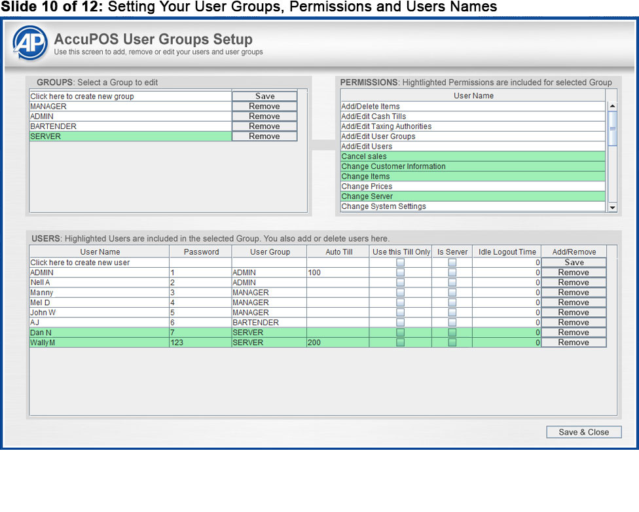Toggle Use this Till Only for Wally M

[400, 342]
